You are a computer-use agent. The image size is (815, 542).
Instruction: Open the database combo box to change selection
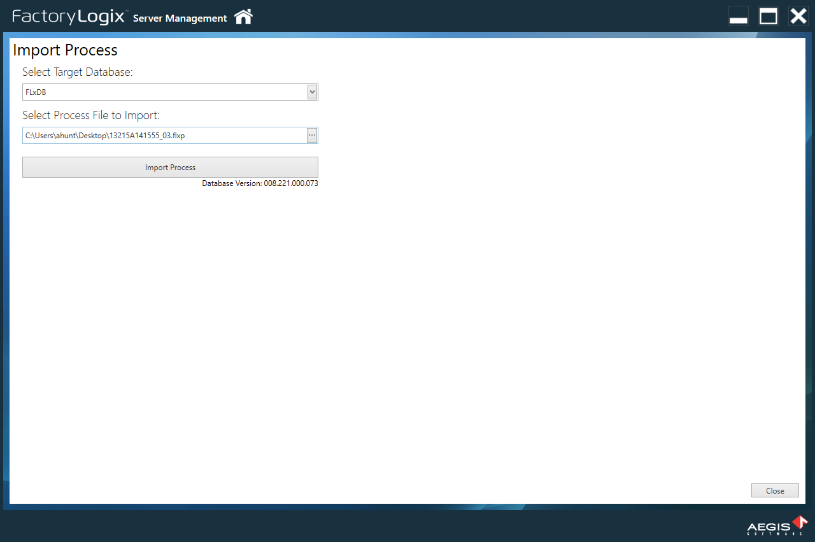point(170,92)
